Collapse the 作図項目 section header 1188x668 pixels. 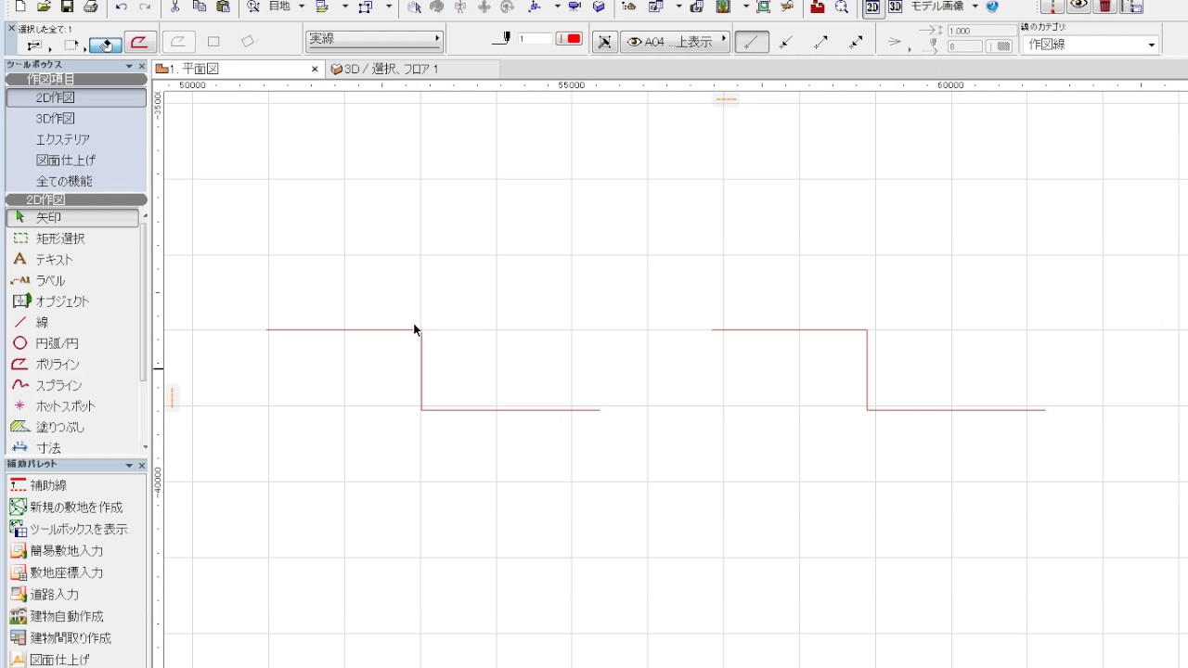(76, 80)
